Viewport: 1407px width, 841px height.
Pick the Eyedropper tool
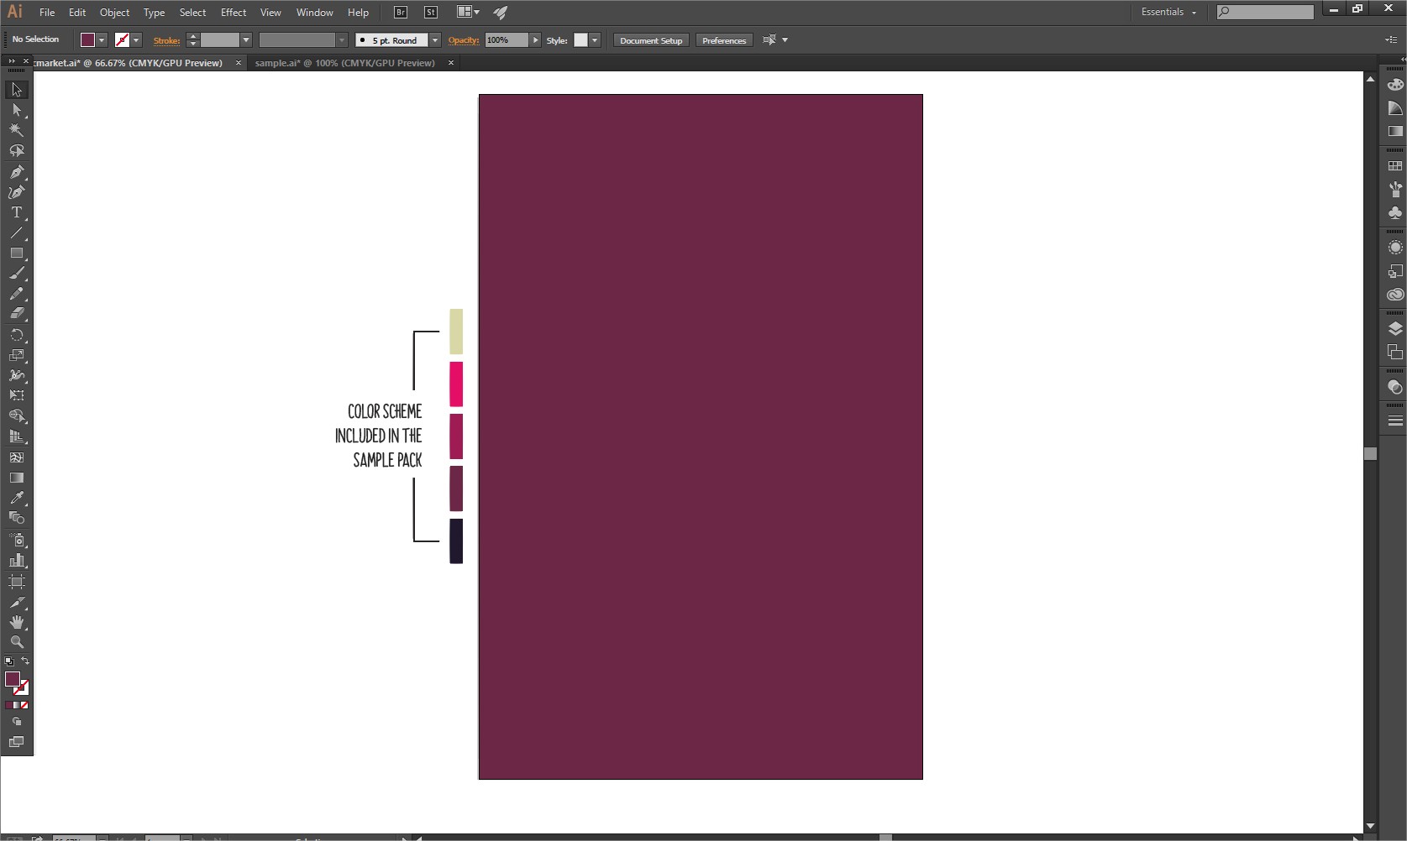[x=17, y=498]
